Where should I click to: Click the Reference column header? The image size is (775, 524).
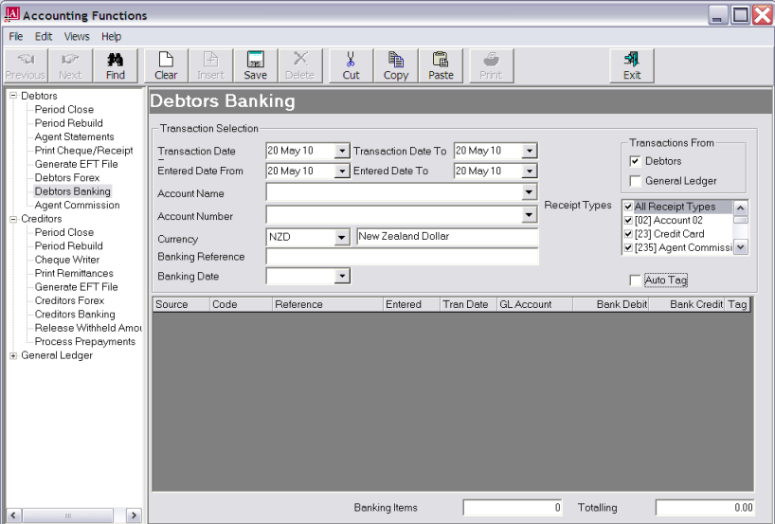328,304
